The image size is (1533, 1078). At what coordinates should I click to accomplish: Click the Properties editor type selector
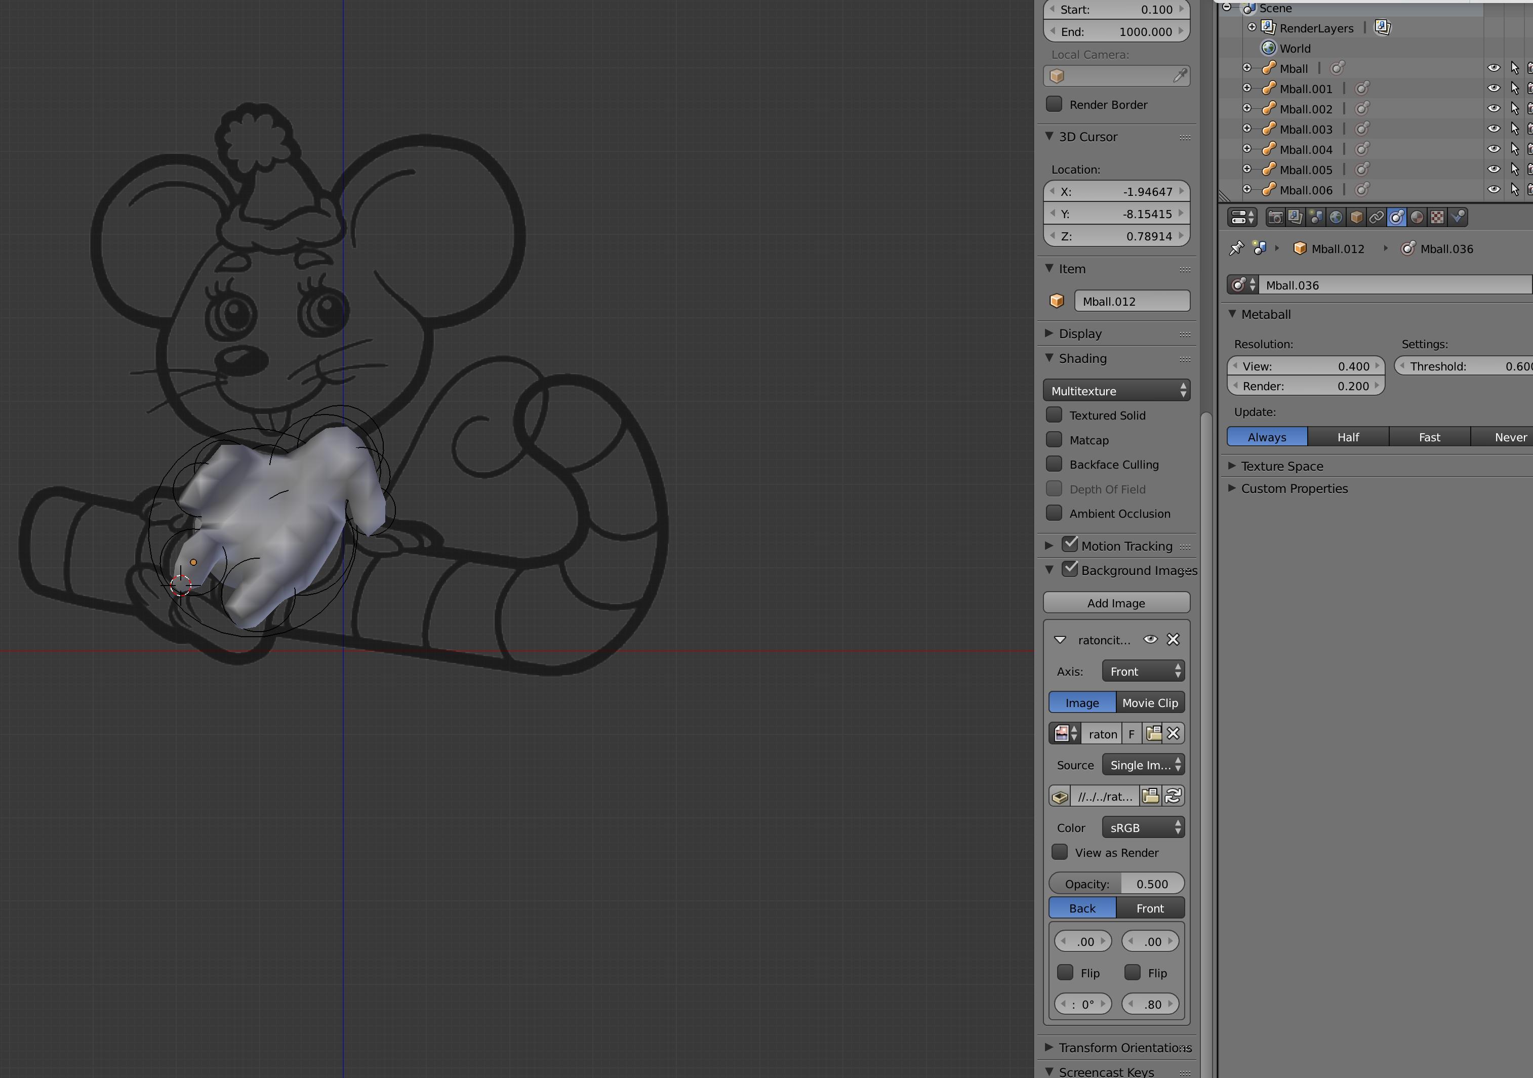click(x=1242, y=218)
